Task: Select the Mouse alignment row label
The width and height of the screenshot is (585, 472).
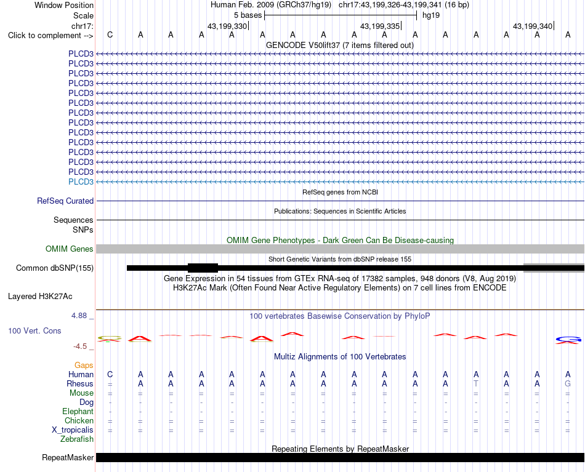Action: point(81,393)
